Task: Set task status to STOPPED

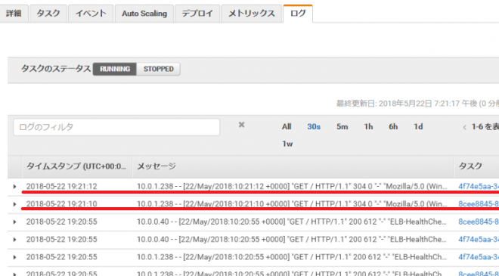Action: (x=159, y=69)
